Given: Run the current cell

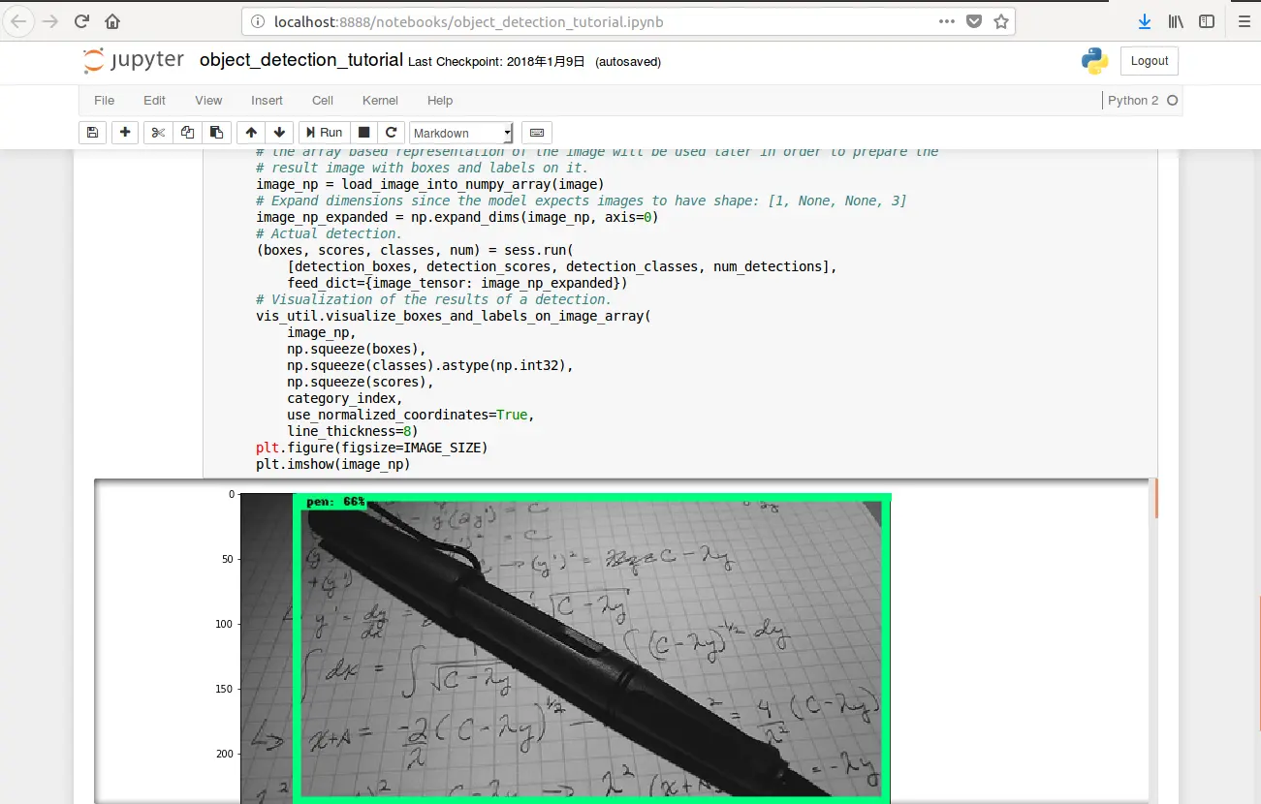Looking at the screenshot, I should (x=324, y=133).
